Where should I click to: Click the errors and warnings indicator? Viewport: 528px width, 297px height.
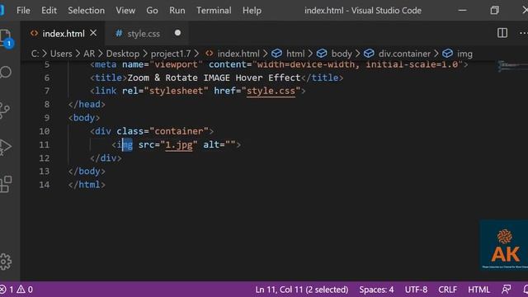coord(16,290)
